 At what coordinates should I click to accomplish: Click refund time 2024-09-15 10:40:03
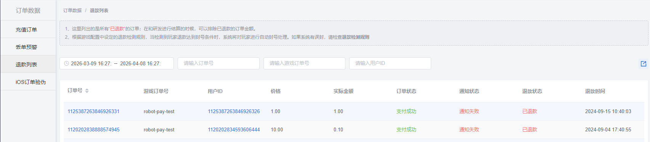click(x=608, y=111)
